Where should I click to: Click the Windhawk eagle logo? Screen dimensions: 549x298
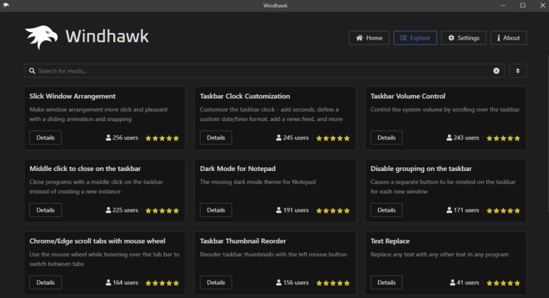point(41,37)
